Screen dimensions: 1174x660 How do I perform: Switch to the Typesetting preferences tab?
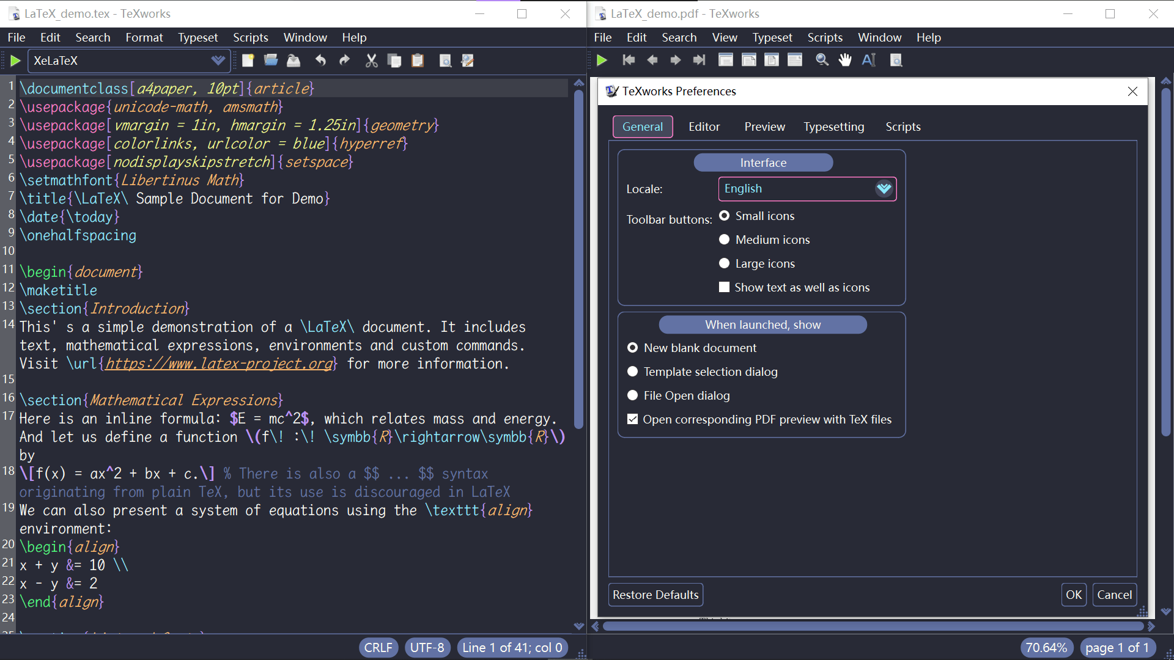(x=834, y=127)
